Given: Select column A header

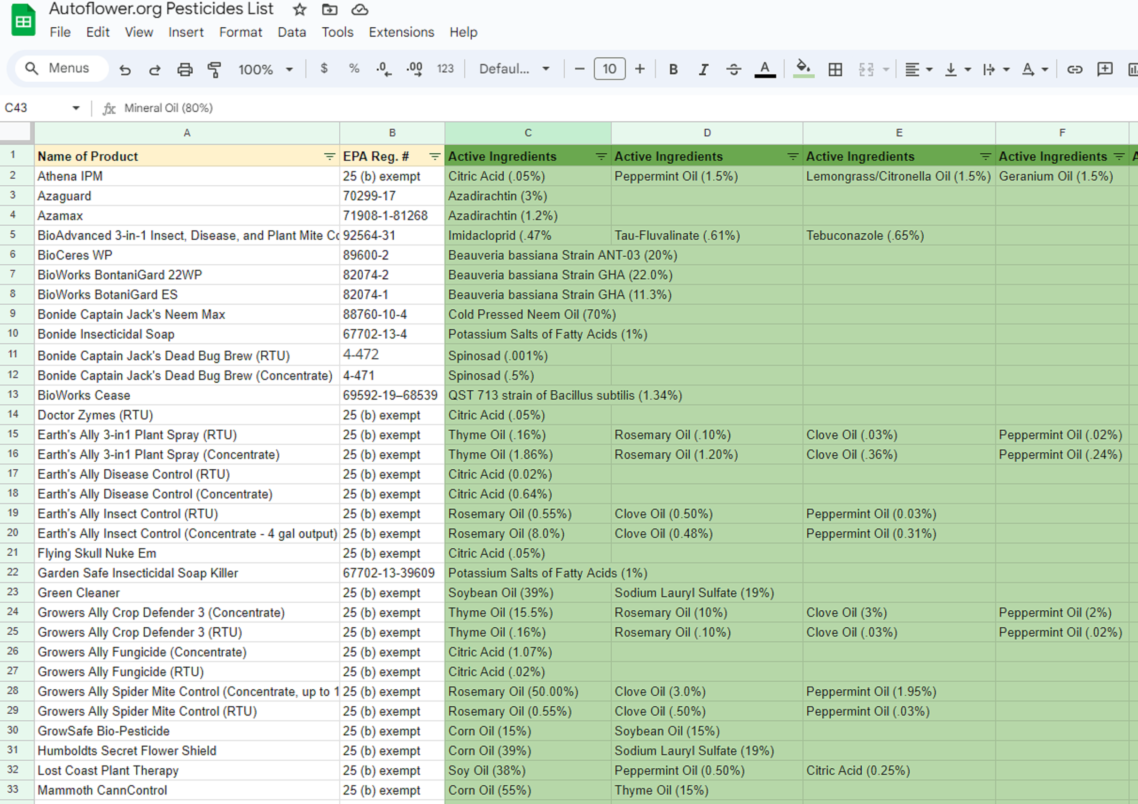Looking at the screenshot, I should 187,133.
